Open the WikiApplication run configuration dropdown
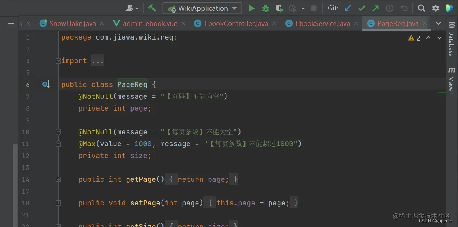458x227 pixels. point(202,8)
